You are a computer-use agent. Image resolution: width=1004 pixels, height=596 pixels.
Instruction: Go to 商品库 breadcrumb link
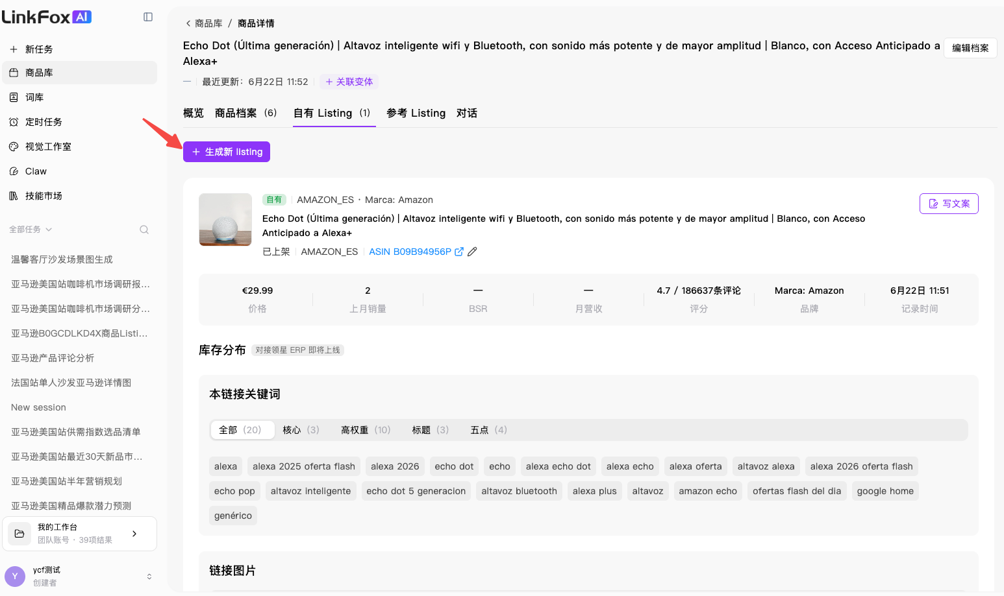(208, 23)
